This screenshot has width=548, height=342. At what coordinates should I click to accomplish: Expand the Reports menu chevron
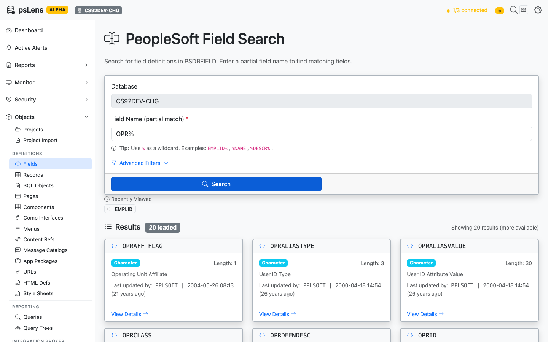point(86,65)
